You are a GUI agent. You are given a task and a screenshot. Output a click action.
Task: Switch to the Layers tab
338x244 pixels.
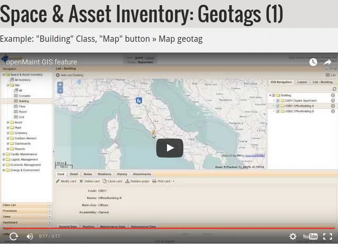pos(302,82)
